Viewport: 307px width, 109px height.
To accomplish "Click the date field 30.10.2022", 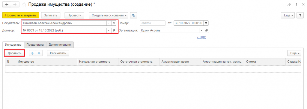I will pos(189,23).
